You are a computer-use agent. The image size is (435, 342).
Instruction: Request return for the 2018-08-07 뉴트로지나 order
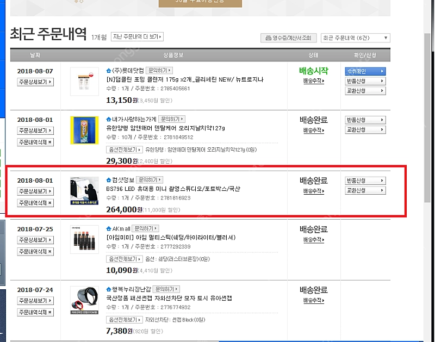pyautogui.click(x=365, y=81)
